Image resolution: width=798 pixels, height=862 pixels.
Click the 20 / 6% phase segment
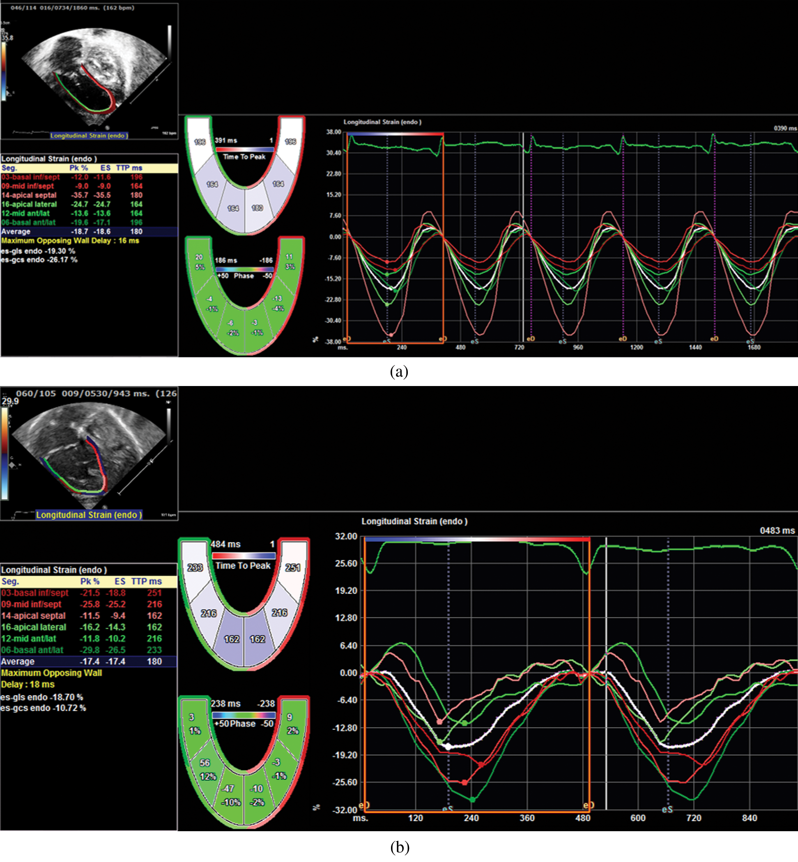pyautogui.click(x=199, y=262)
